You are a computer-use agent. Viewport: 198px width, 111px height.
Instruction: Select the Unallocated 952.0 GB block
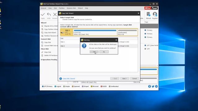tap(127, 32)
